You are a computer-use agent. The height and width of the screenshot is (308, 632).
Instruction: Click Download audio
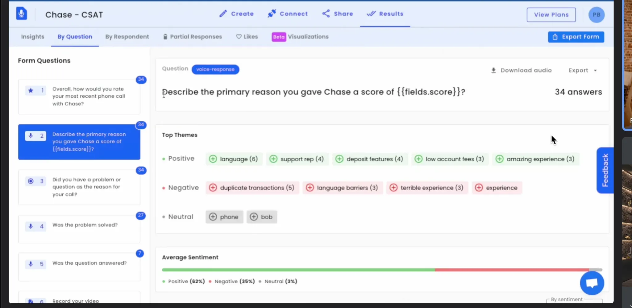click(521, 70)
